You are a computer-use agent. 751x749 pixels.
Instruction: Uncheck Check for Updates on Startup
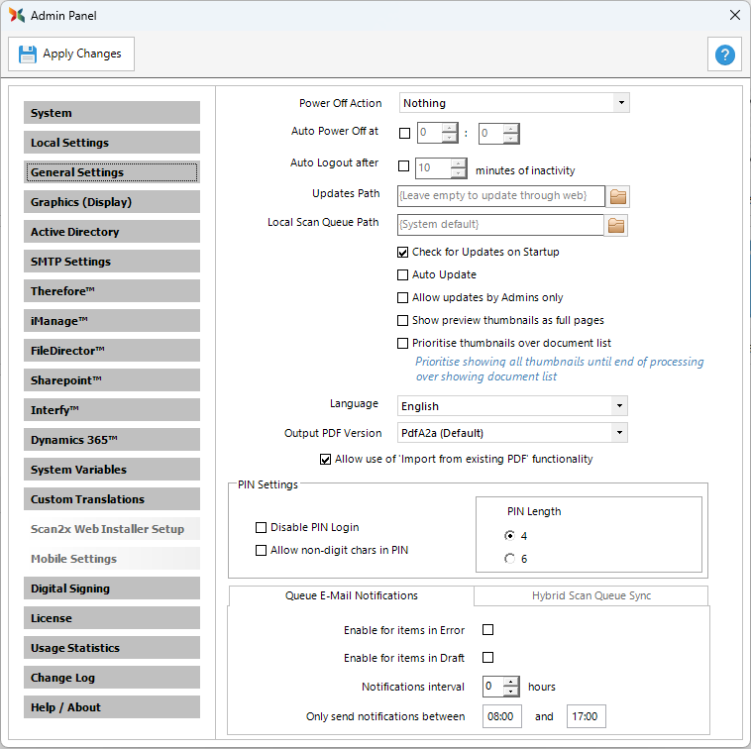pos(403,252)
